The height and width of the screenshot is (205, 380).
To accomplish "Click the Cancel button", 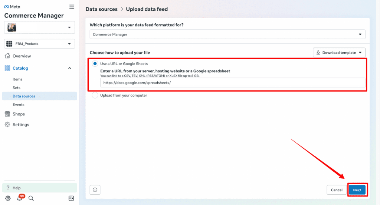I will [x=337, y=190].
